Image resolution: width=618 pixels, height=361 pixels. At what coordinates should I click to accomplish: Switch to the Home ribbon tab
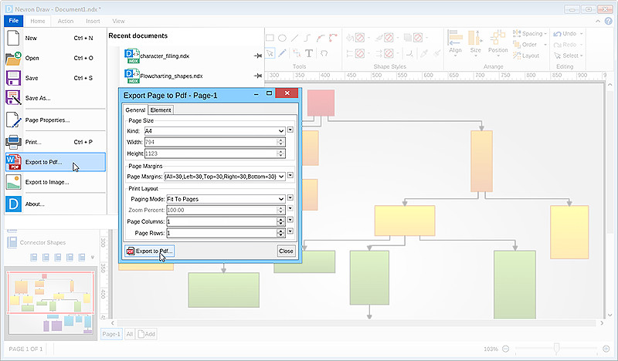click(38, 22)
